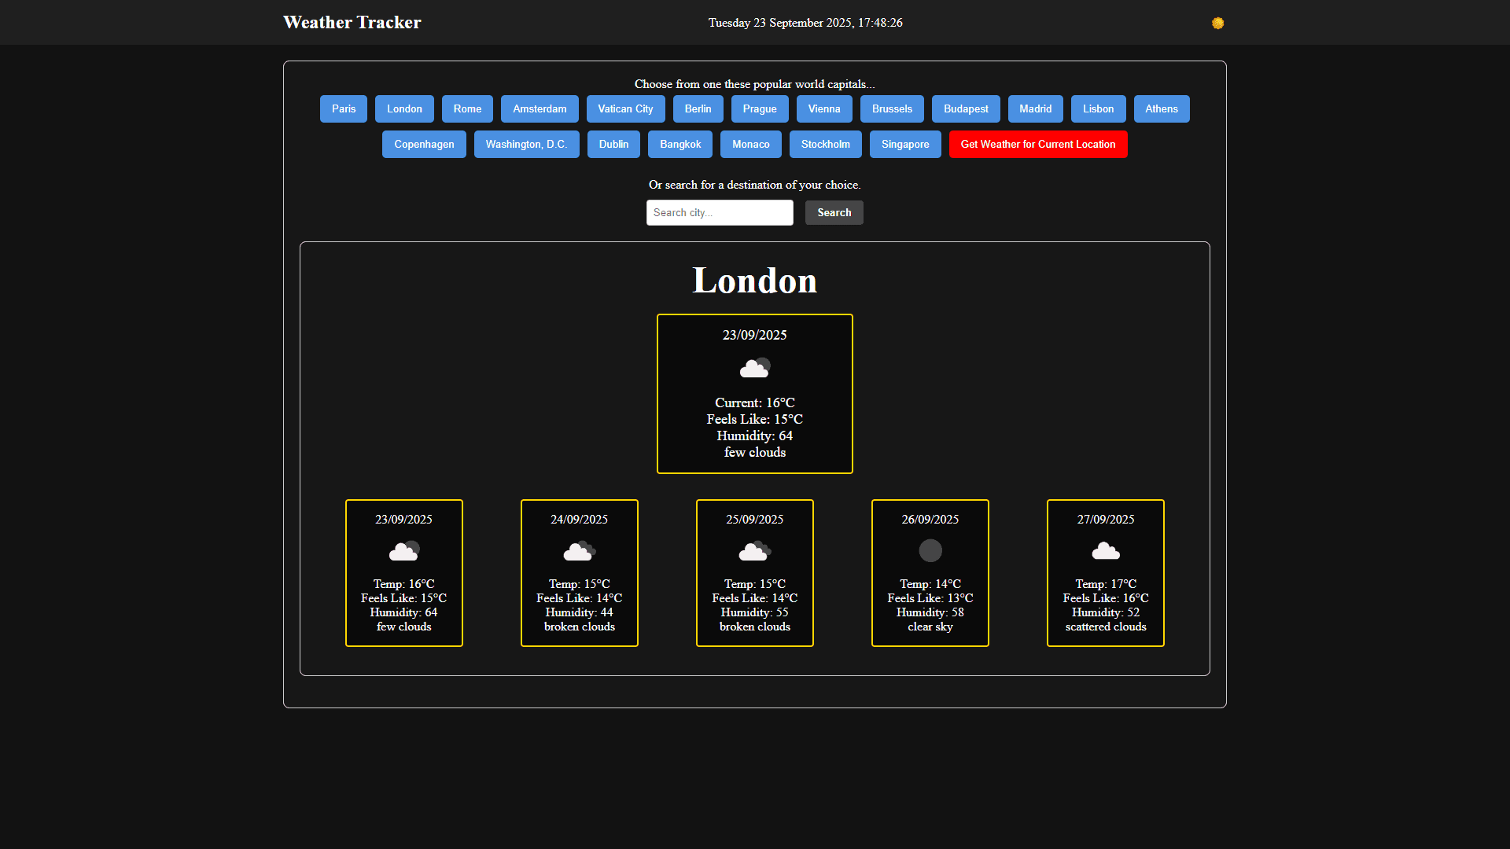Image resolution: width=1510 pixels, height=849 pixels.
Task: Click the current weather few-clouds icon
Action: click(755, 368)
